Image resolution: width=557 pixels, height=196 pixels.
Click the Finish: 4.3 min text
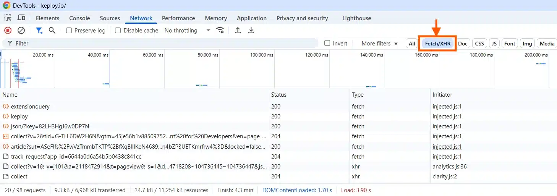235,190
